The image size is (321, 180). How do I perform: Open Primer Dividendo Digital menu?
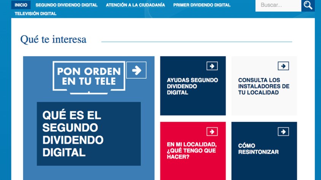tap(202, 5)
